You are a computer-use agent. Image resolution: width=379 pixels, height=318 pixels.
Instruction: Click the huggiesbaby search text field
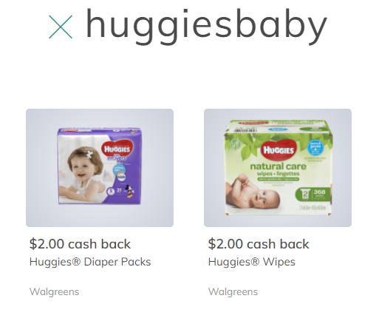(x=206, y=27)
